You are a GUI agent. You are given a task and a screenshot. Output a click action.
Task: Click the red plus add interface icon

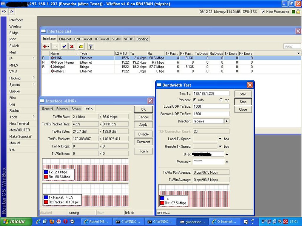coord(46,46)
